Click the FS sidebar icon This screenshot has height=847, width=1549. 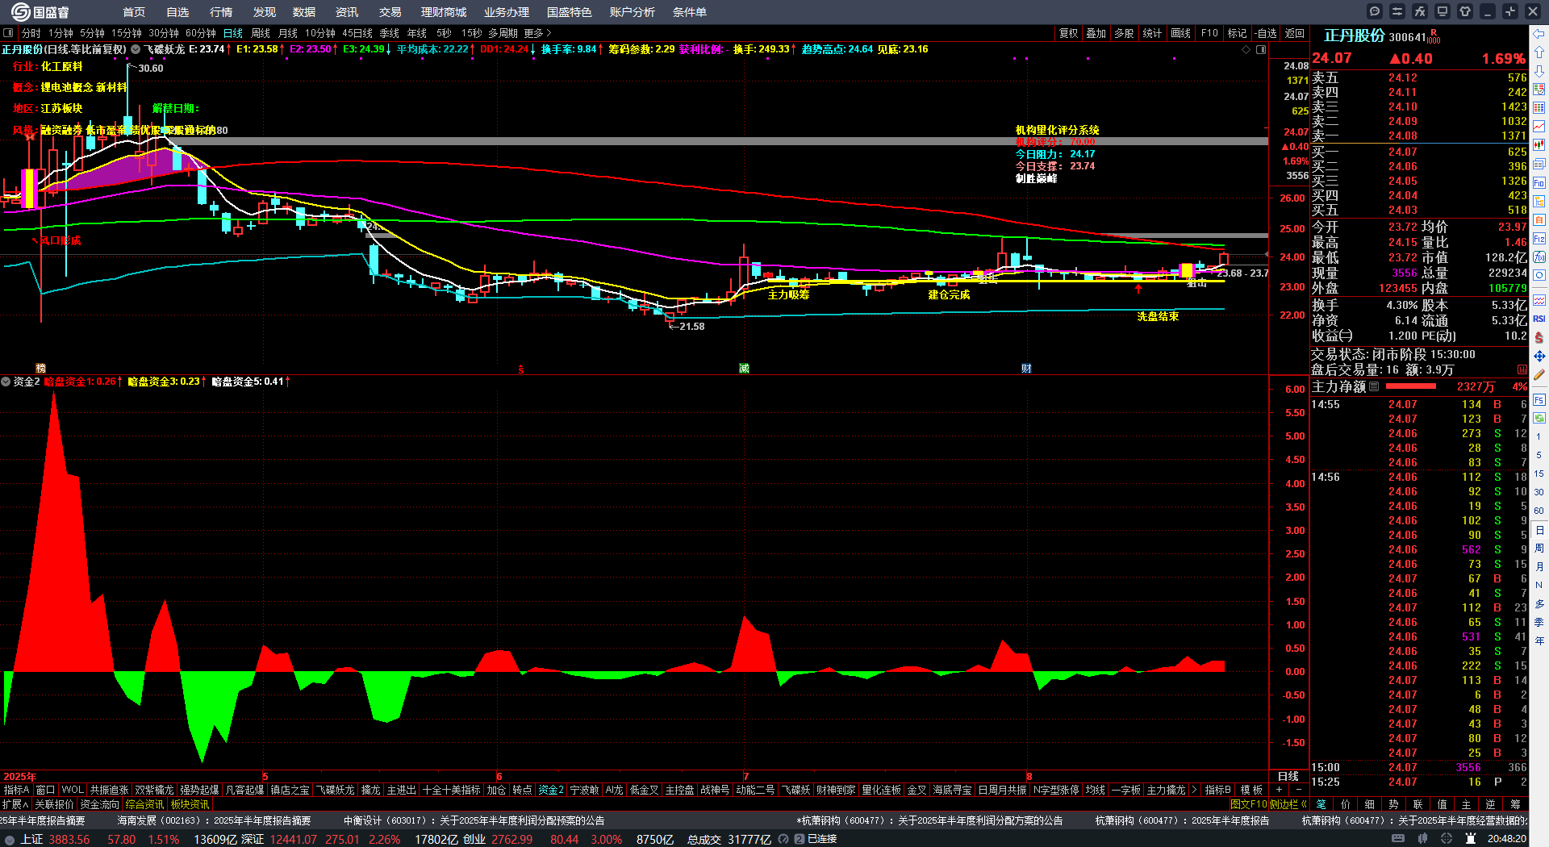point(1539,399)
